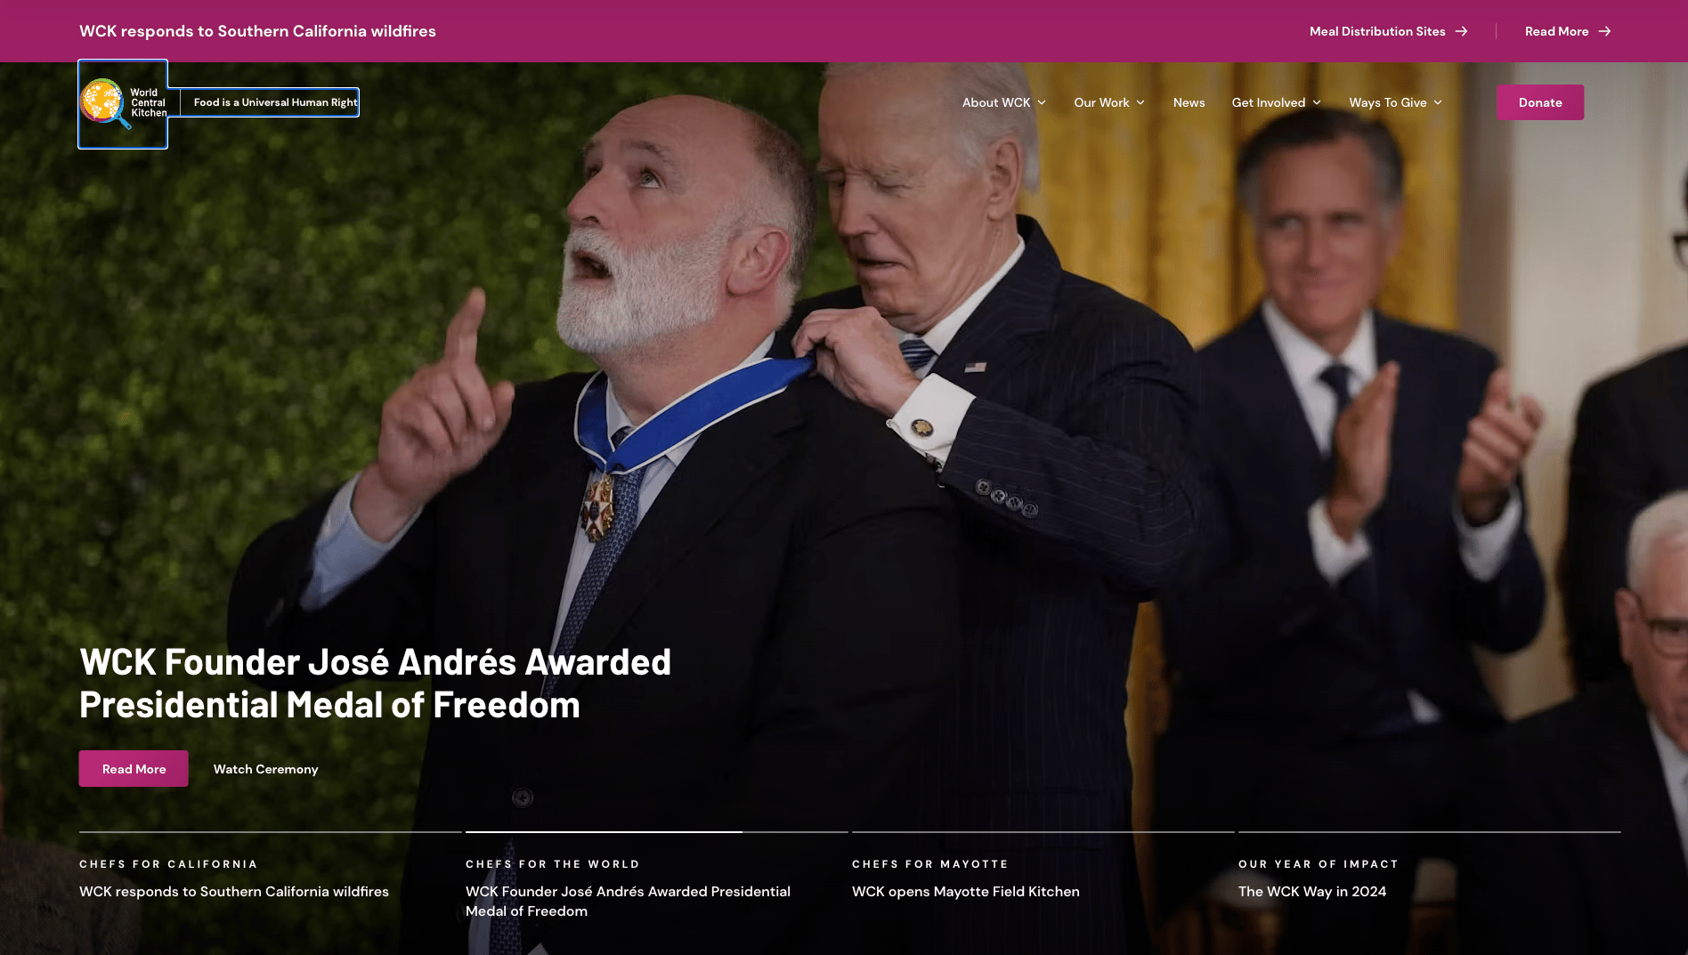Select the Our Year of Impact slide
This screenshot has height=955, width=1688.
pos(1429,878)
